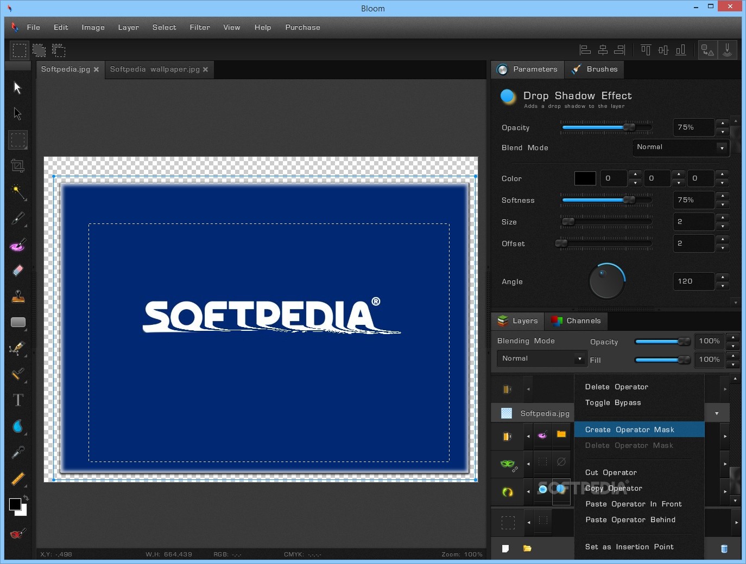
Task: Select the Move arrow tool
Action: click(x=17, y=87)
